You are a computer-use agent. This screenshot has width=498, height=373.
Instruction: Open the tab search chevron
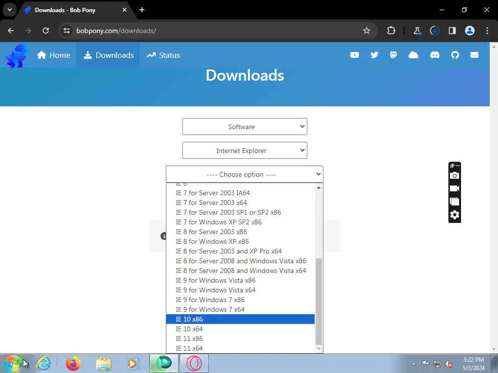pyautogui.click(x=10, y=10)
